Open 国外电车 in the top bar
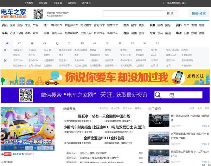211x166 pixels. (x=72, y=3)
